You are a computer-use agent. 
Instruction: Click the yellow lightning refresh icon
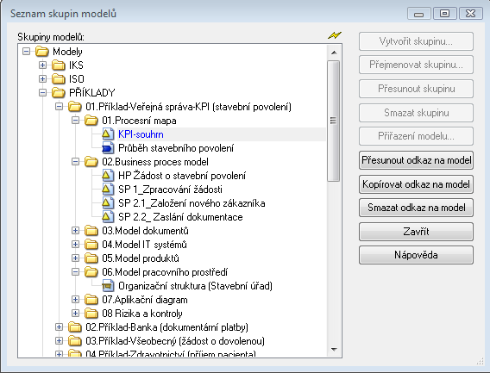pos(335,35)
